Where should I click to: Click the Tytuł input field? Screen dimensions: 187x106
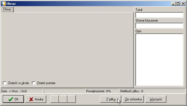coord(159,15)
